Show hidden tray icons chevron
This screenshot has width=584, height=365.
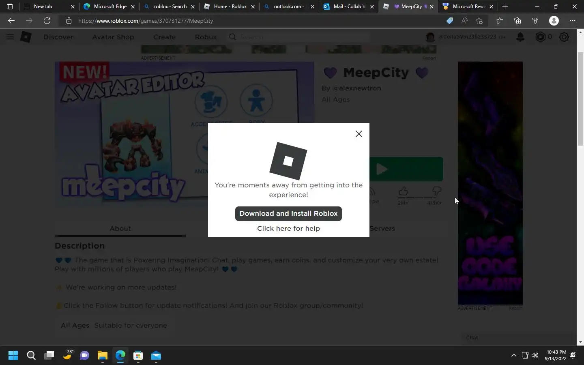(513, 355)
